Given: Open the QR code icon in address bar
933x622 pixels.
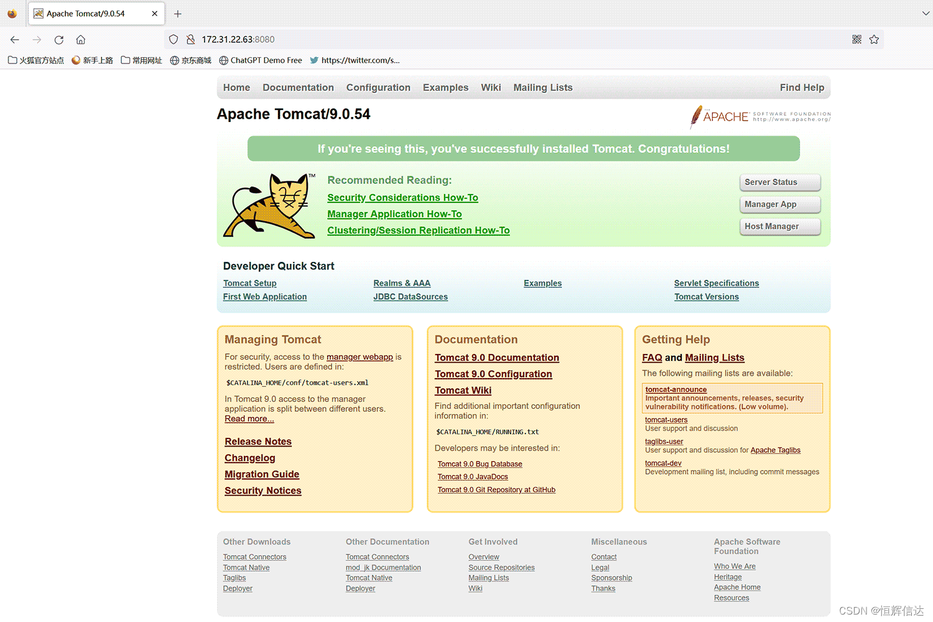Looking at the screenshot, I should point(856,39).
